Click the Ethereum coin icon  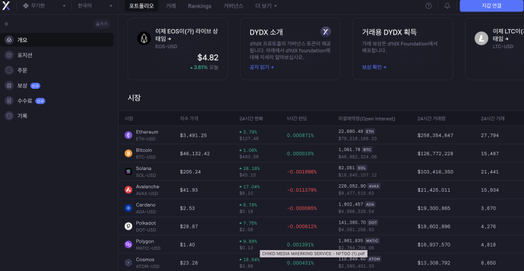click(x=128, y=135)
